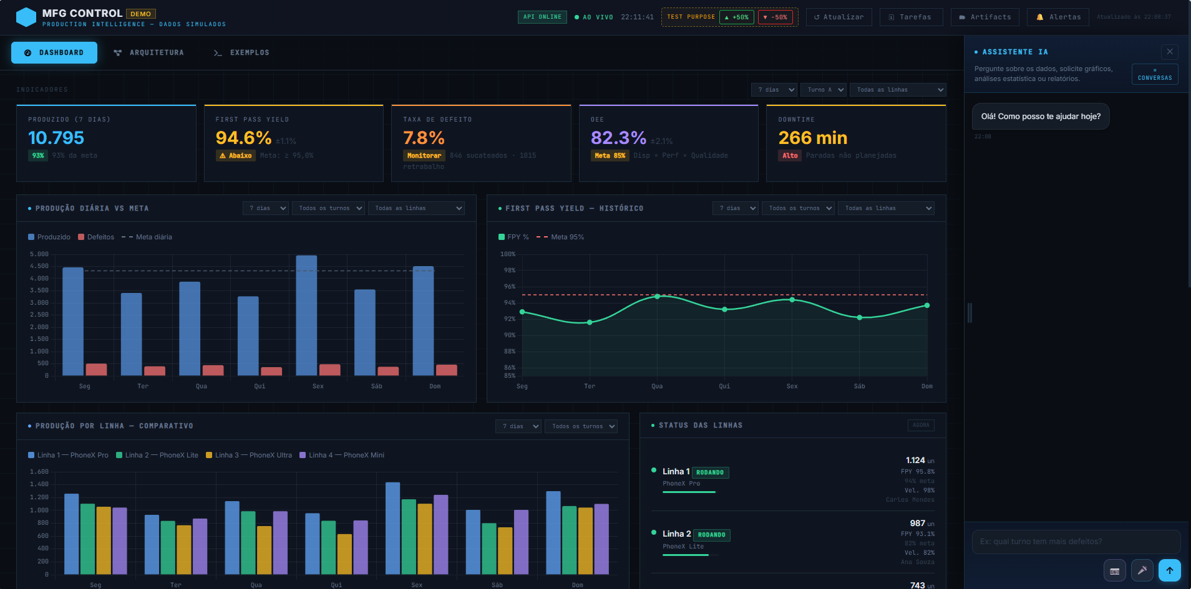Click the 93% badge on Produzido card
The height and width of the screenshot is (589, 1191).
click(x=38, y=156)
